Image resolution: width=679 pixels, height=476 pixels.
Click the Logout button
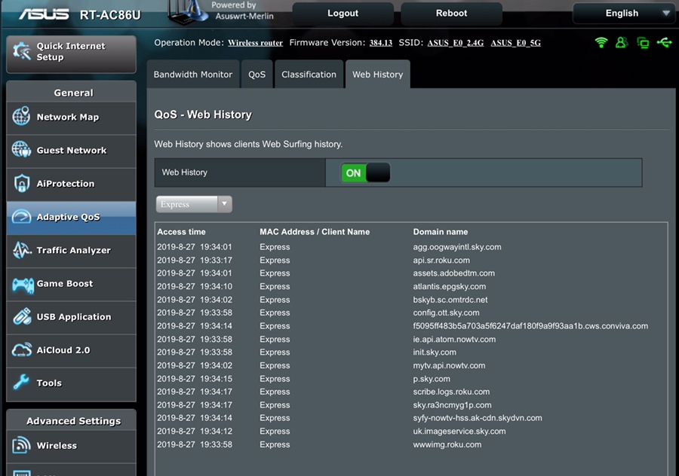[343, 14]
